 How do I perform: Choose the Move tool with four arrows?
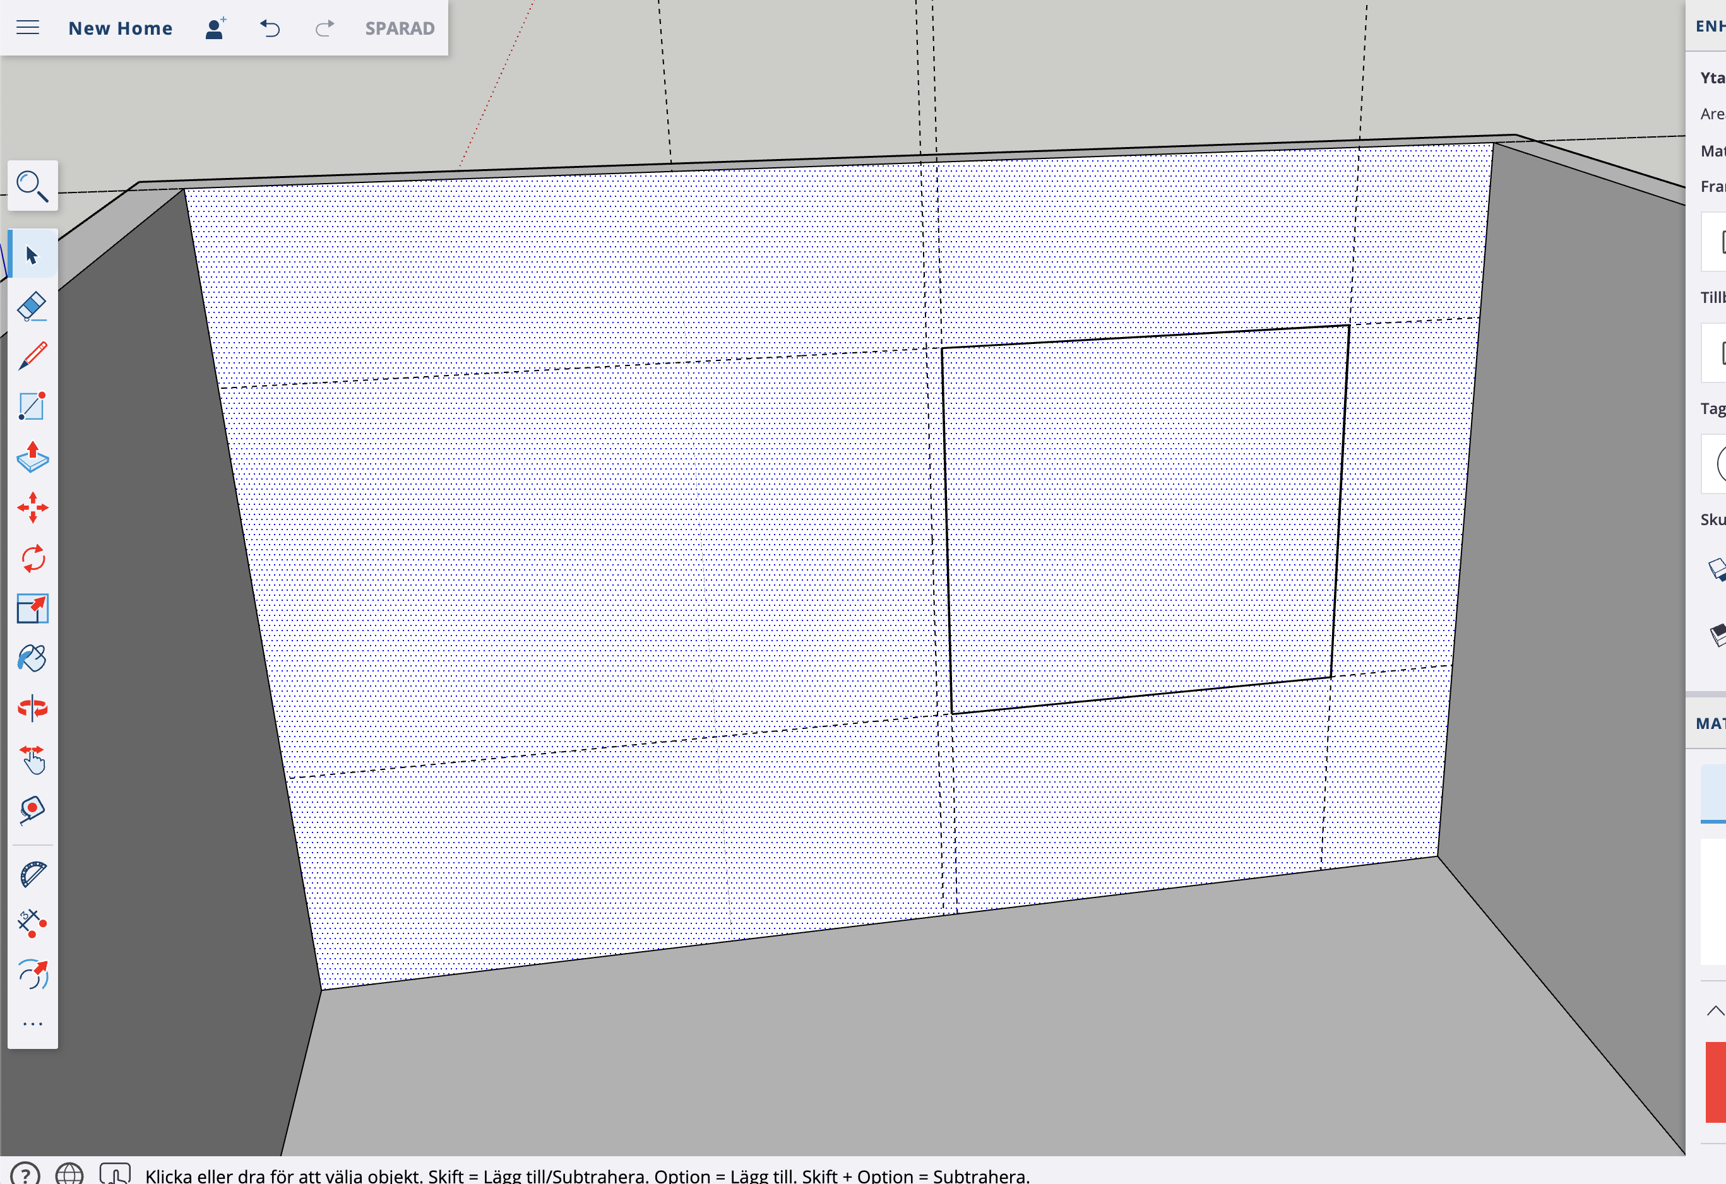click(x=32, y=508)
